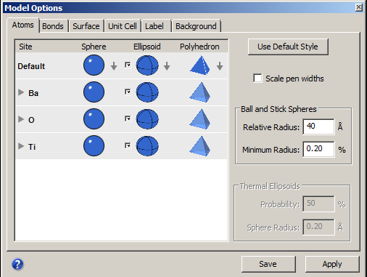This screenshot has width=367, height=277.
Task: Click the Ellipsoid column header
Action: coord(147,47)
